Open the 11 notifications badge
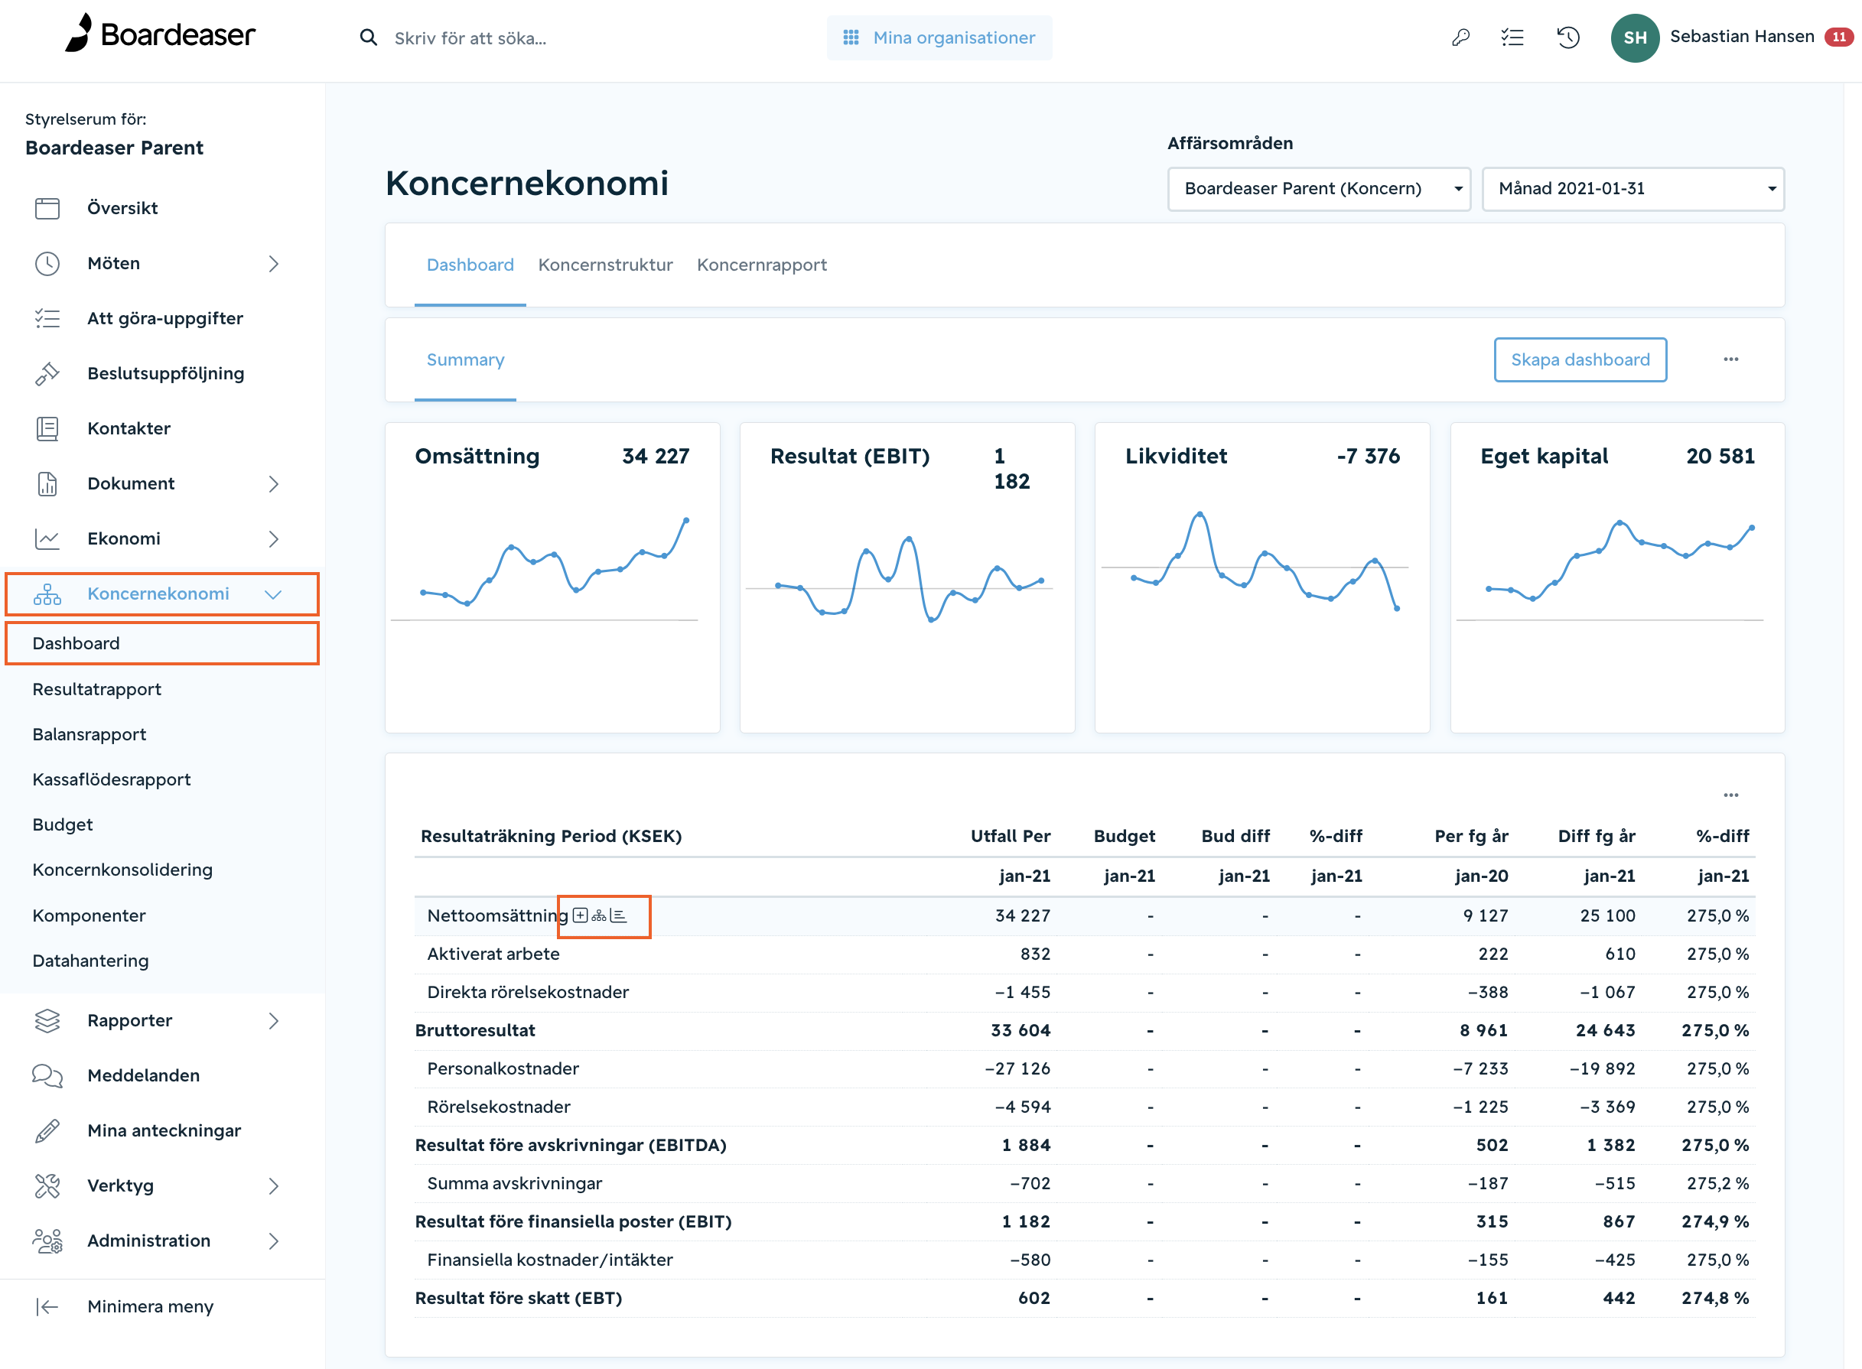This screenshot has height=1369, width=1862. tap(1839, 37)
